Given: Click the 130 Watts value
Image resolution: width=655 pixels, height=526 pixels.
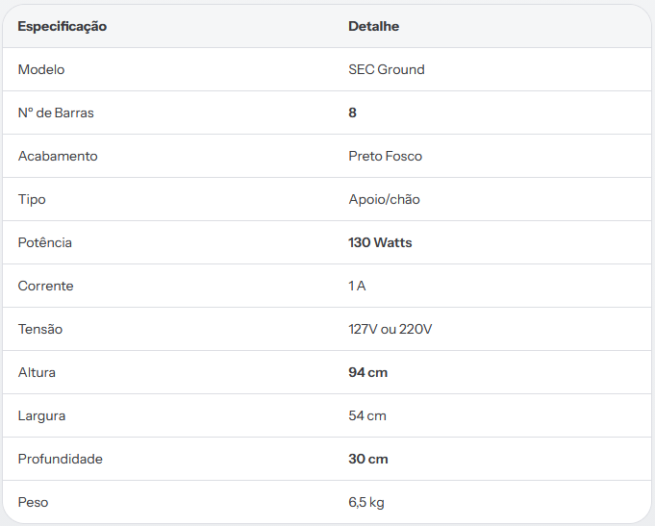Looking at the screenshot, I should [380, 242].
